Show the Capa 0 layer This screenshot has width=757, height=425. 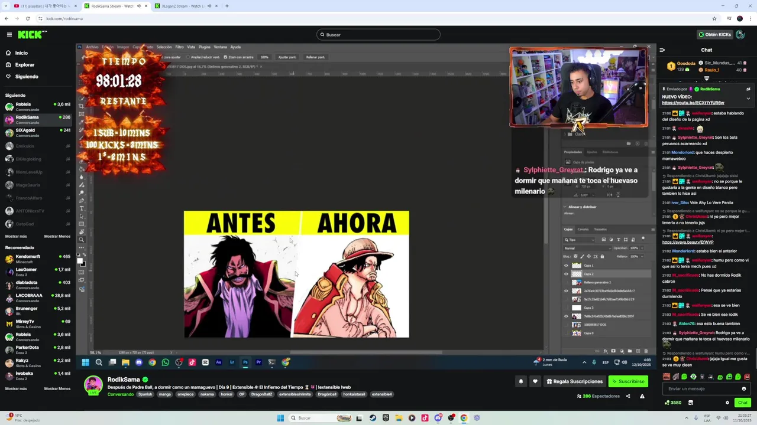point(566,333)
